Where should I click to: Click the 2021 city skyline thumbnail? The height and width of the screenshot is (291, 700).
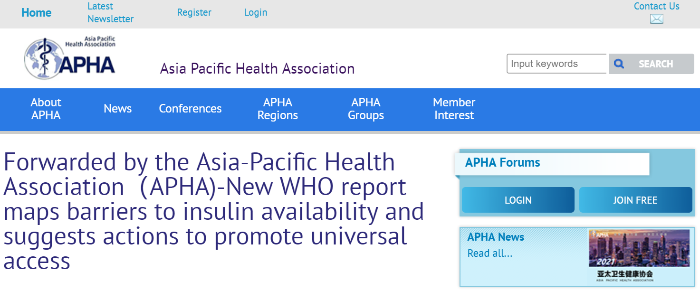tap(639, 256)
